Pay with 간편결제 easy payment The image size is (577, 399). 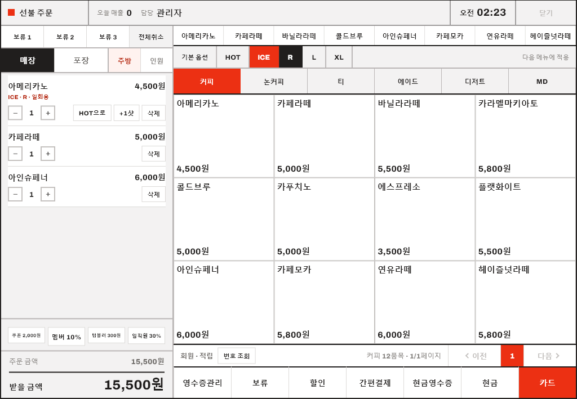375,383
